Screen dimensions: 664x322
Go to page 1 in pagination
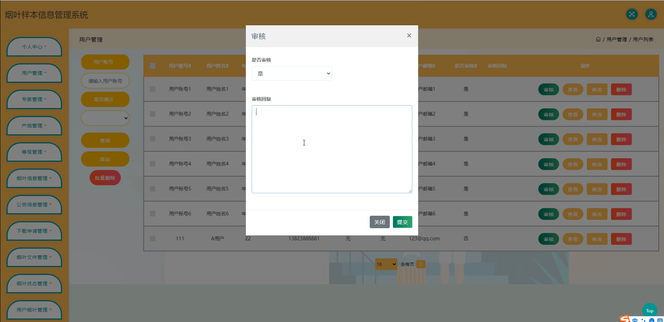tap(421, 264)
